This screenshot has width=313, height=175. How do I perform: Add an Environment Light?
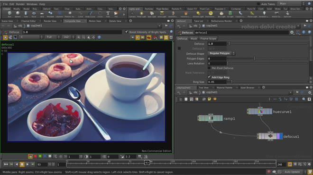coord(211,14)
